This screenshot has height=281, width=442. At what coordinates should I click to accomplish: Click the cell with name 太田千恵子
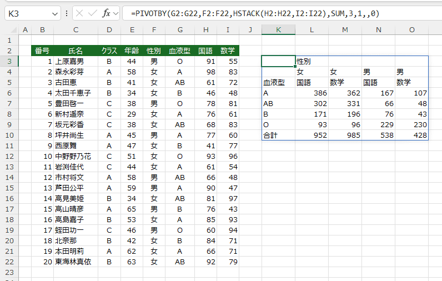point(76,93)
